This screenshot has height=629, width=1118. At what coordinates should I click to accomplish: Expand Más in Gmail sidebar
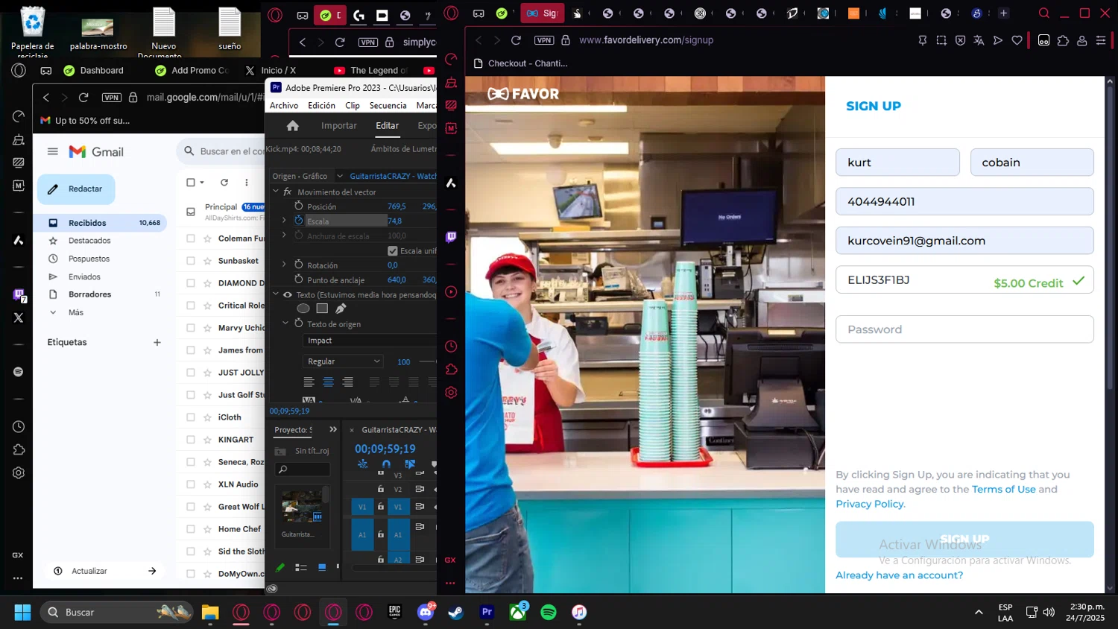[x=75, y=312]
